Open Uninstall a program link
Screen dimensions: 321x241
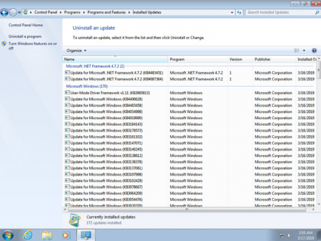point(25,37)
